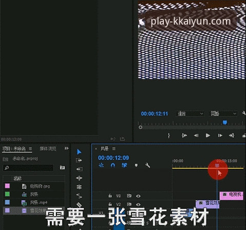
Task: Toggle V3 track lock
Action: [110, 196]
